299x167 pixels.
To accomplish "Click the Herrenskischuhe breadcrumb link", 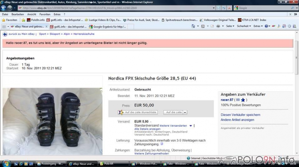I will point(84,34).
